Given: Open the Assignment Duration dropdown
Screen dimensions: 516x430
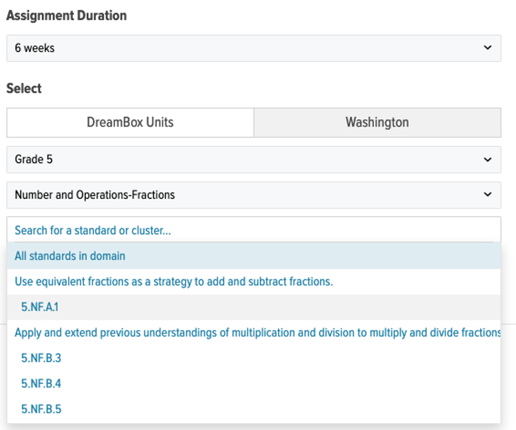Looking at the screenshot, I should 253,48.
